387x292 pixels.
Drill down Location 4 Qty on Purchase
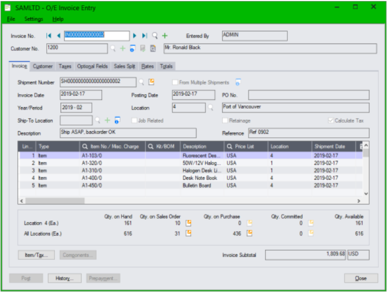pyautogui.click(x=249, y=223)
